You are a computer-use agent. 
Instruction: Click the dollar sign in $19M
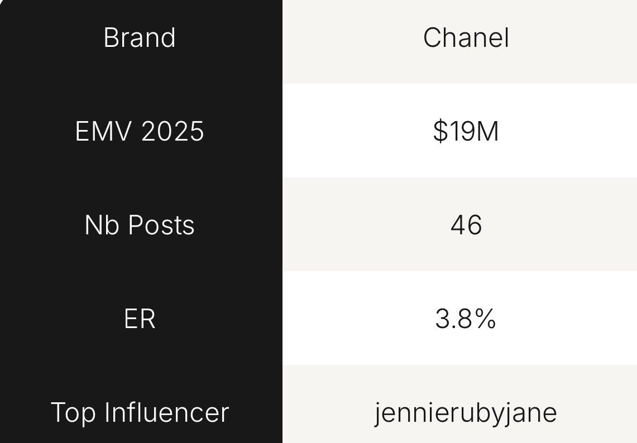pyautogui.click(x=439, y=131)
